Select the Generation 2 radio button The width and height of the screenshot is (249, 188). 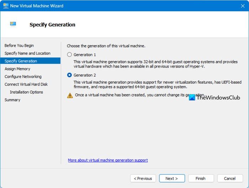click(70, 75)
